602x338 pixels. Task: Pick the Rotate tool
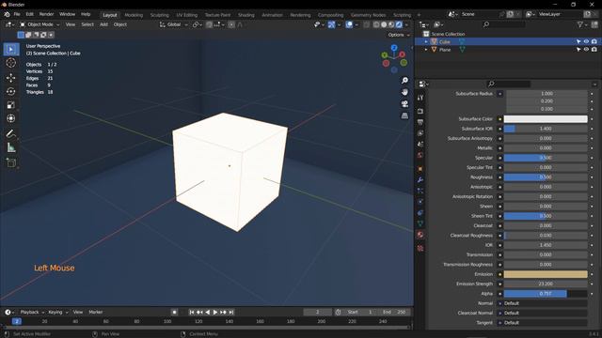pos(11,91)
